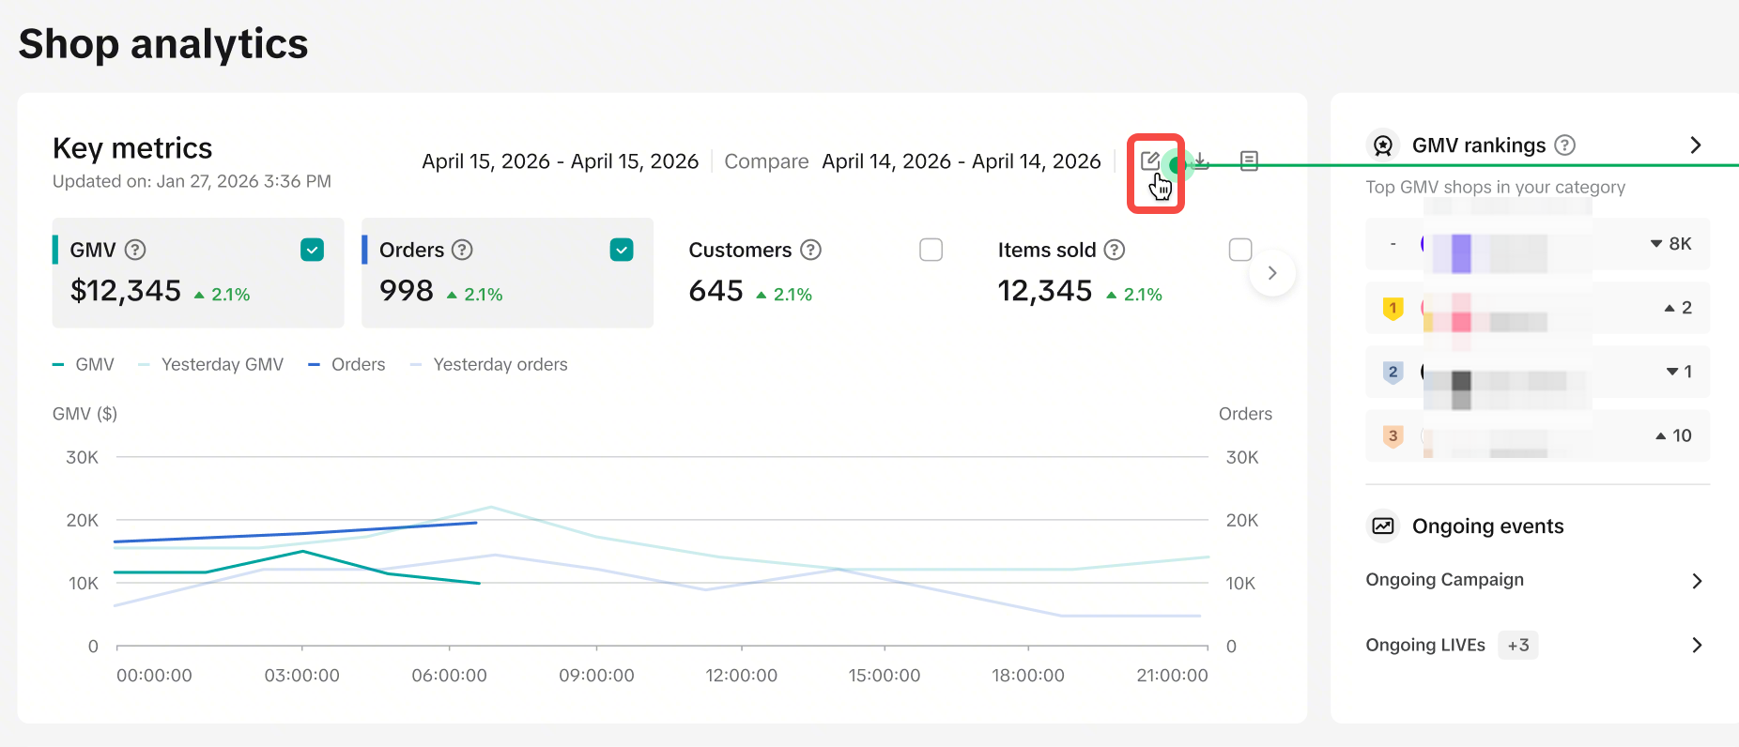Open the GMV help question mark
Screen dimensions: 1739x747
[135, 250]
